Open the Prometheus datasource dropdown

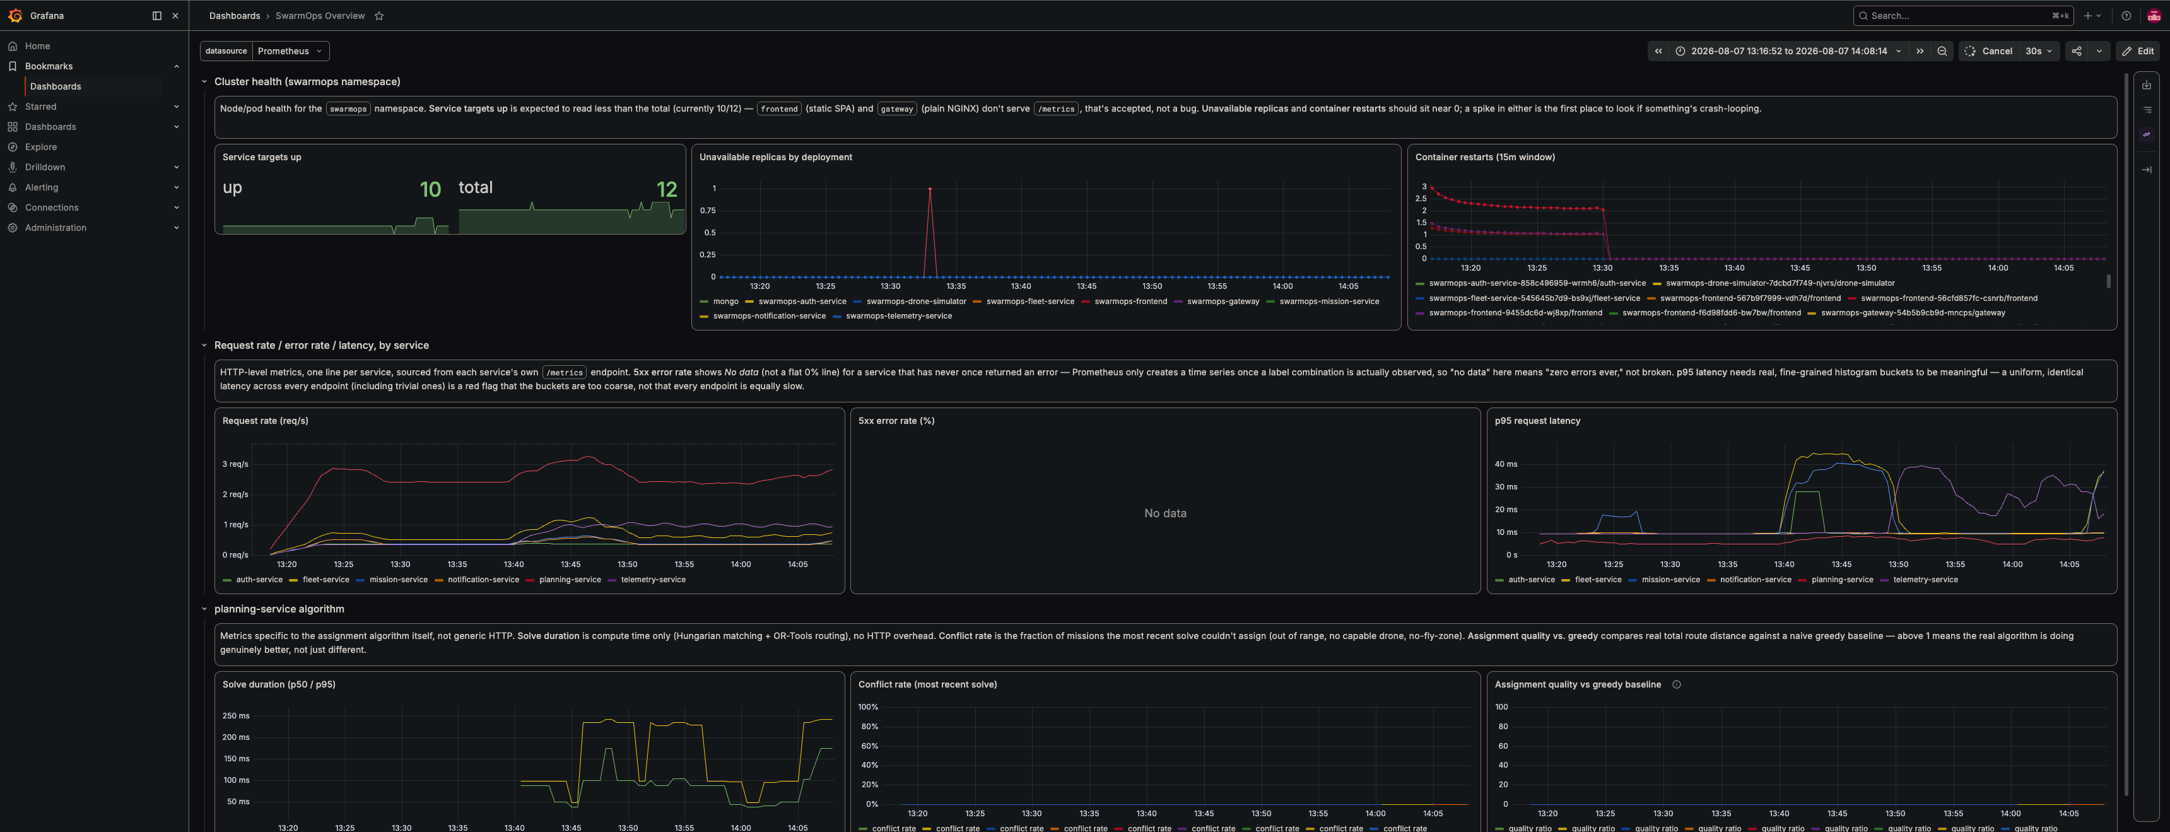click(291, 50)
